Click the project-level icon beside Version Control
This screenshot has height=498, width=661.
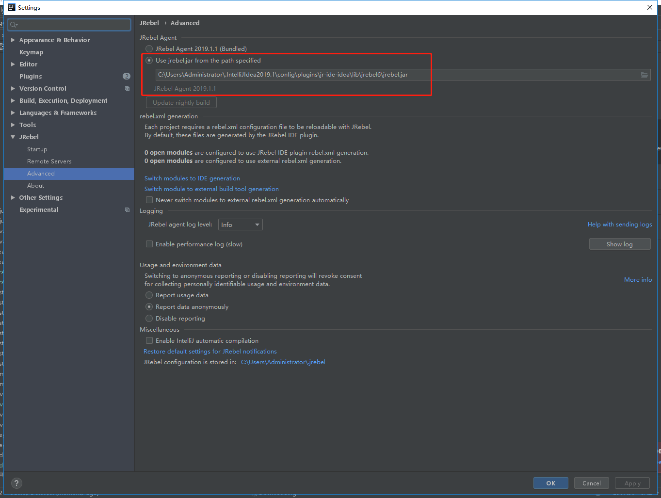click(x=127, y=88)
